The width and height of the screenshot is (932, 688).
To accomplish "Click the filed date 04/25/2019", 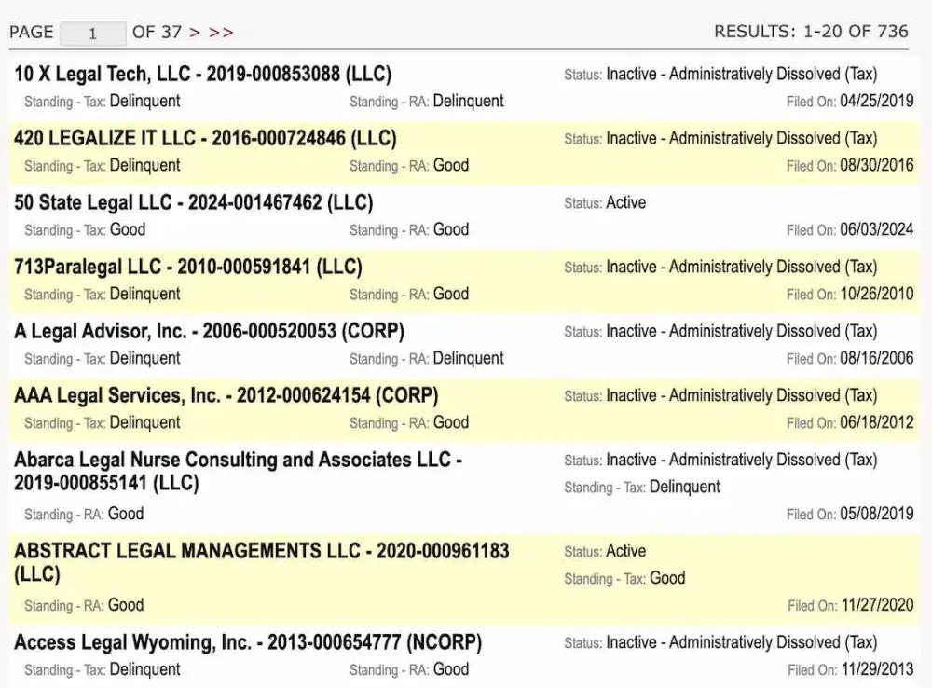I will pyautogui.click(x=876, y=102).
